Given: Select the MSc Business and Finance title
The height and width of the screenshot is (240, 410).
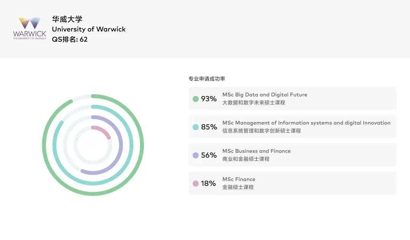Looking at the screenshot, I should [256, 151].
